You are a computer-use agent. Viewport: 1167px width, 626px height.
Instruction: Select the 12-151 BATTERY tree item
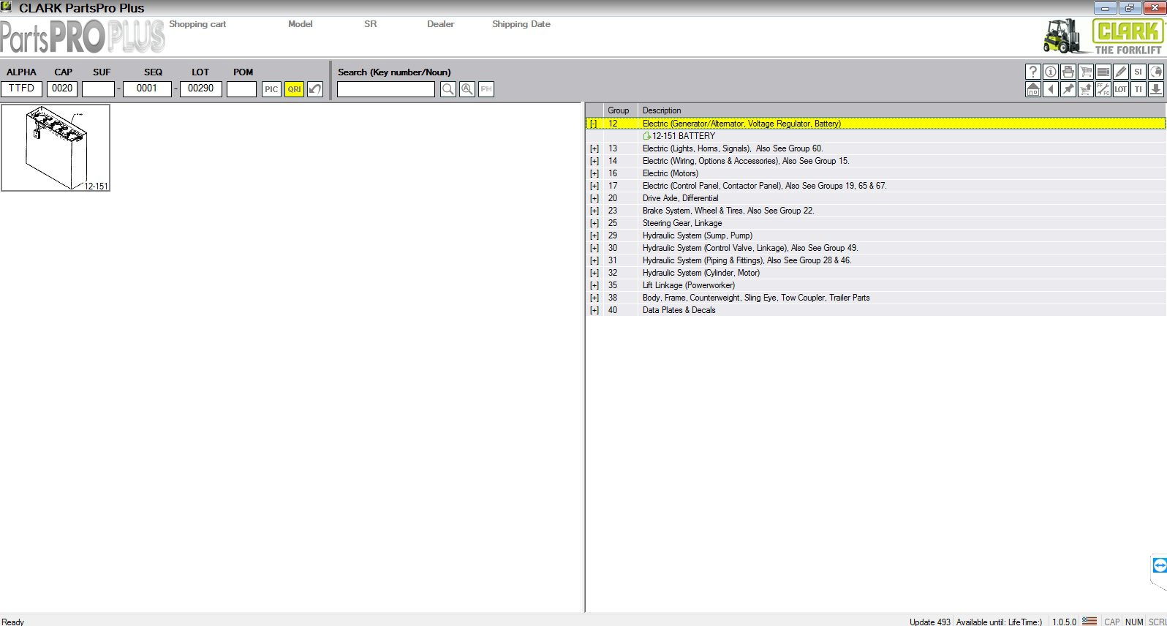coord(679,136)
